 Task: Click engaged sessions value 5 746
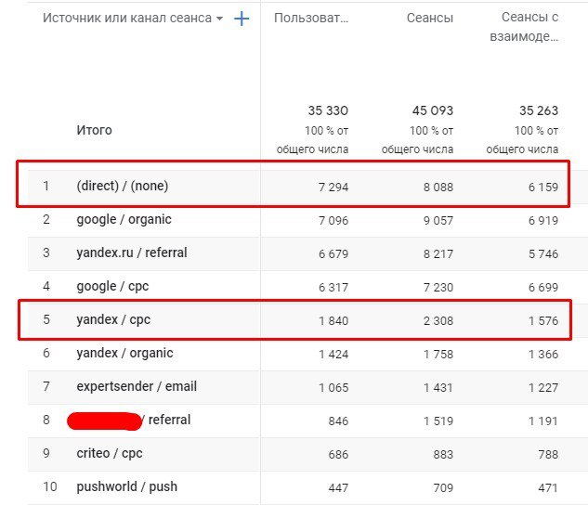[543, 253]
